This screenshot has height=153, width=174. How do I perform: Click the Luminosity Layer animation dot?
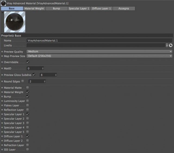click(x=2, y=101)
